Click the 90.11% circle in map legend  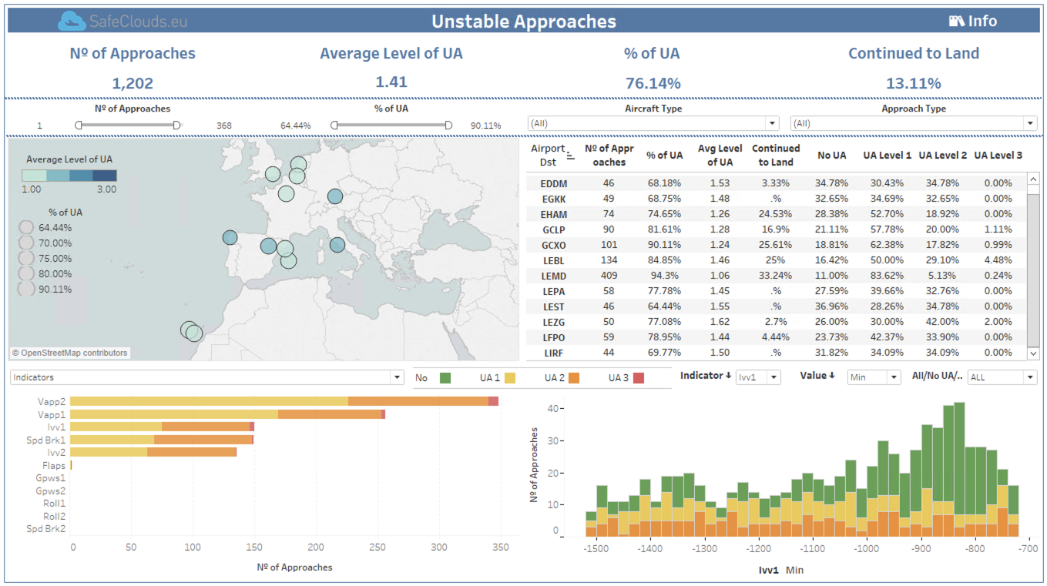tap(26, 289)
